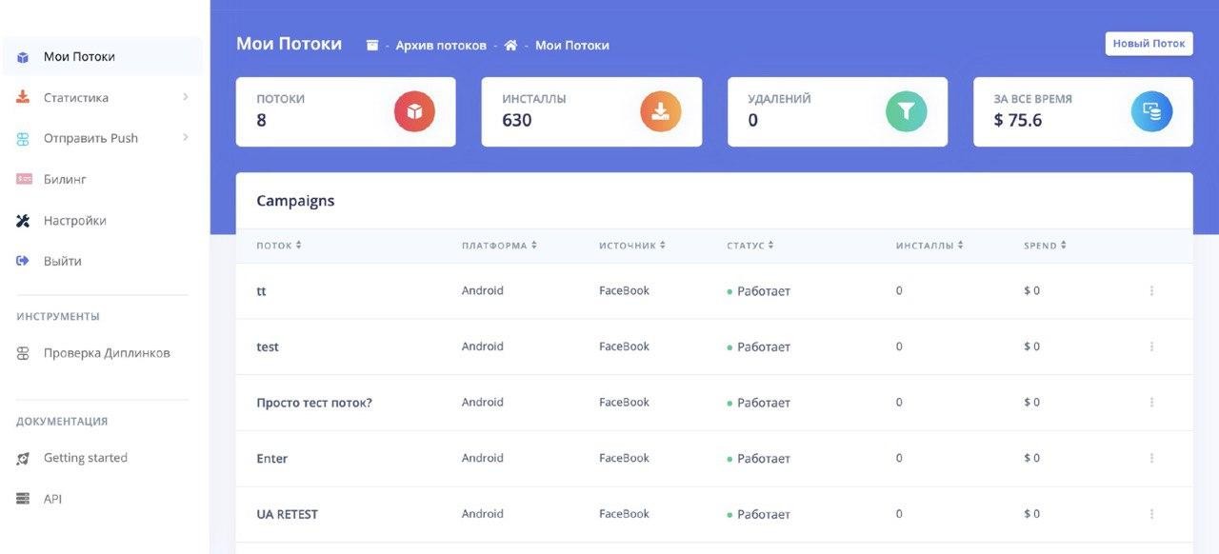Click the Новый Поток button
Screen dimensions: 1219x554
click(x=1149, y=44)
